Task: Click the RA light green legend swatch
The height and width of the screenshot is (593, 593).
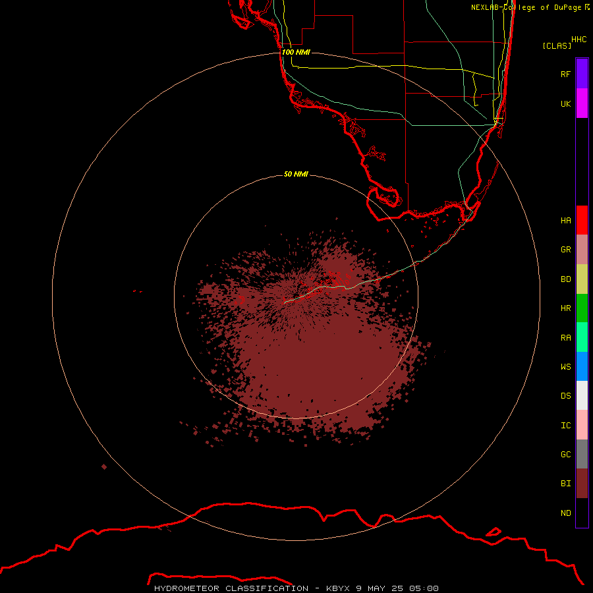Action: 582,337
